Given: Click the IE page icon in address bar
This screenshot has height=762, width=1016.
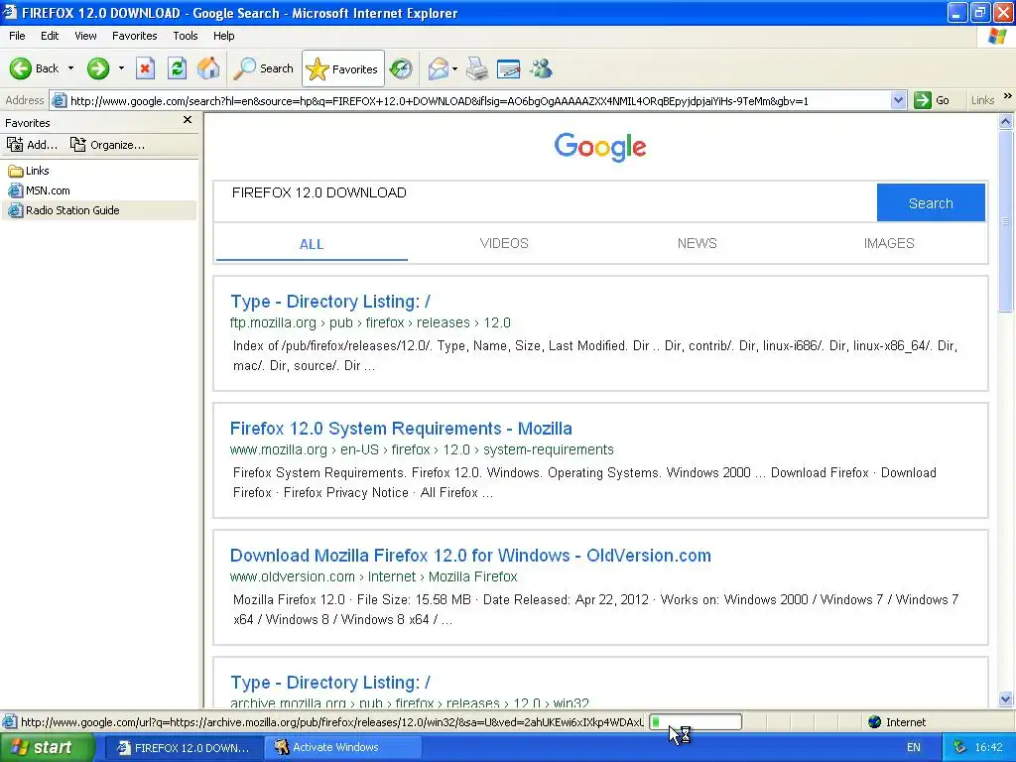Looking at the screenshot, I should tap(59, 100).
